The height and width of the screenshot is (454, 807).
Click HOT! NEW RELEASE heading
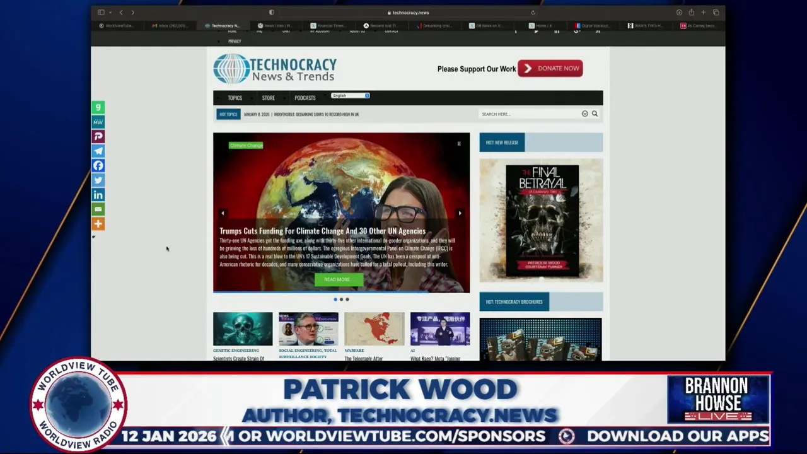click(x=502, y=143)
